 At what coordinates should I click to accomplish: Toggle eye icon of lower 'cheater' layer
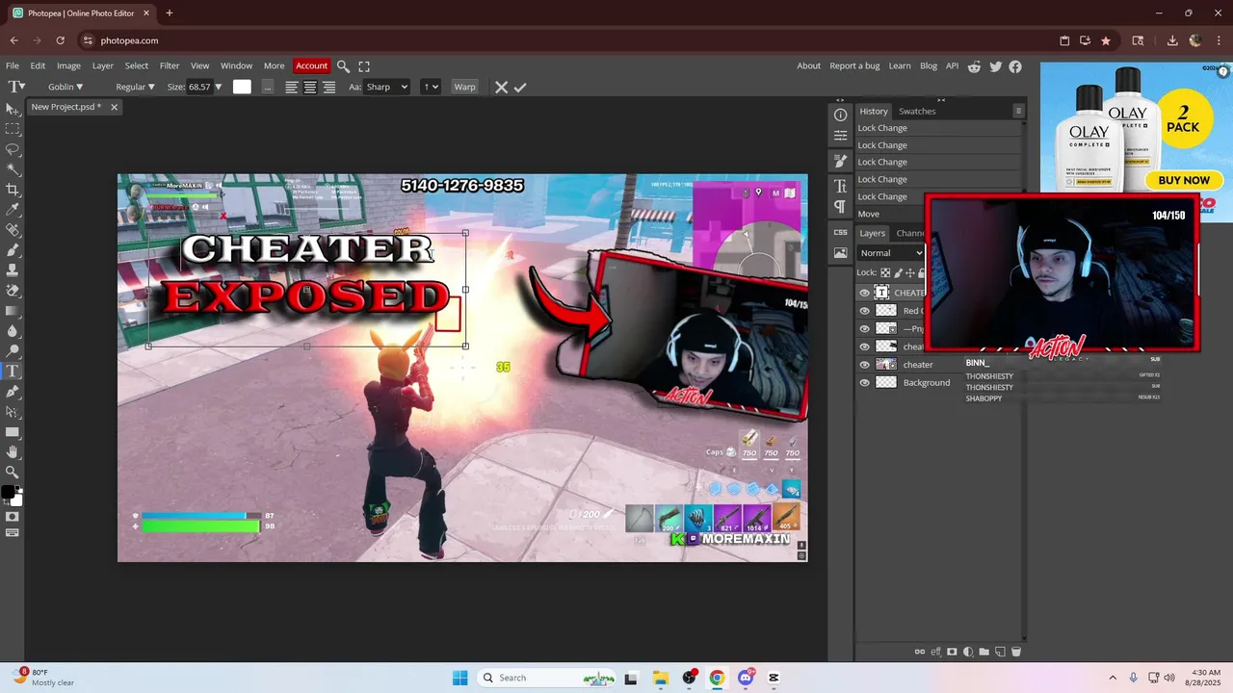click(x=864, y=365)
